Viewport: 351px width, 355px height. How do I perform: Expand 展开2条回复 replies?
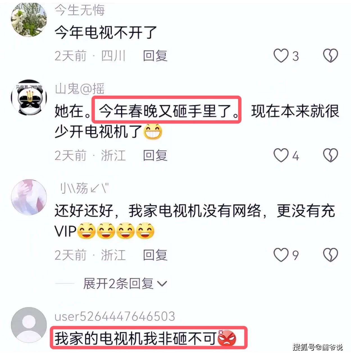[x=125, y=283]
